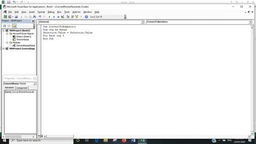
Task: Run the macro with the play icon
Action: [50, 17]
